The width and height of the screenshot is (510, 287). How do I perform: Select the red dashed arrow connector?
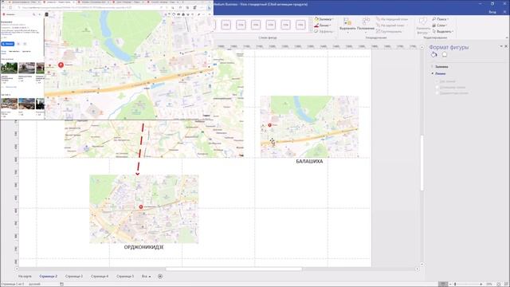coord(140,150)
